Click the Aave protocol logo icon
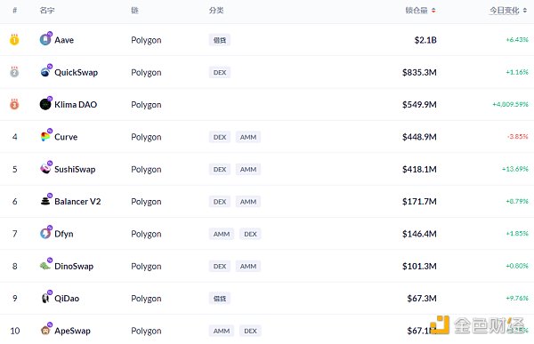Image resolution: width=534 pixels, height=344 pixels. 45,40
